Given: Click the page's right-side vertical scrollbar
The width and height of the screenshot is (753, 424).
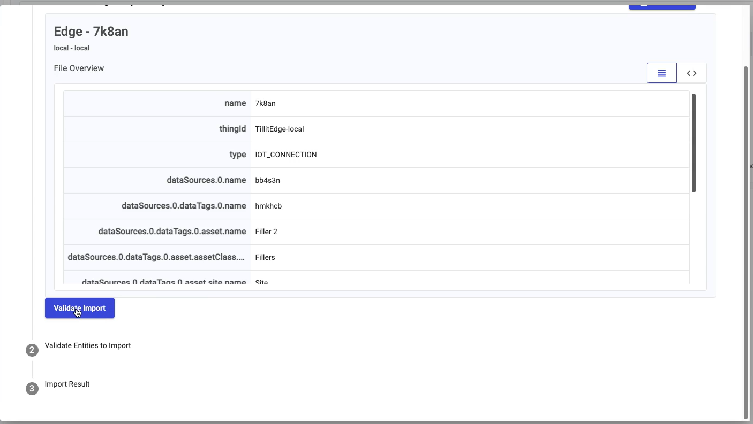Looking at the screenshot, I should pos(746,241).
